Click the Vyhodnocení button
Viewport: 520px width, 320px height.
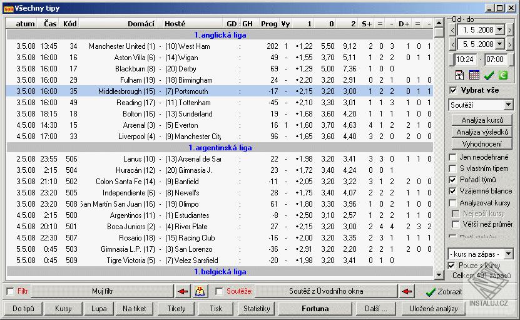[482, 144]
